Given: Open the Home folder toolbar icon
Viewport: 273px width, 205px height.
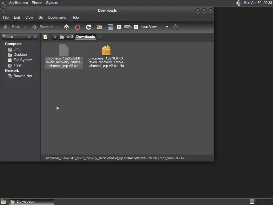Looking at the screenshot, I should click(99, 27).
